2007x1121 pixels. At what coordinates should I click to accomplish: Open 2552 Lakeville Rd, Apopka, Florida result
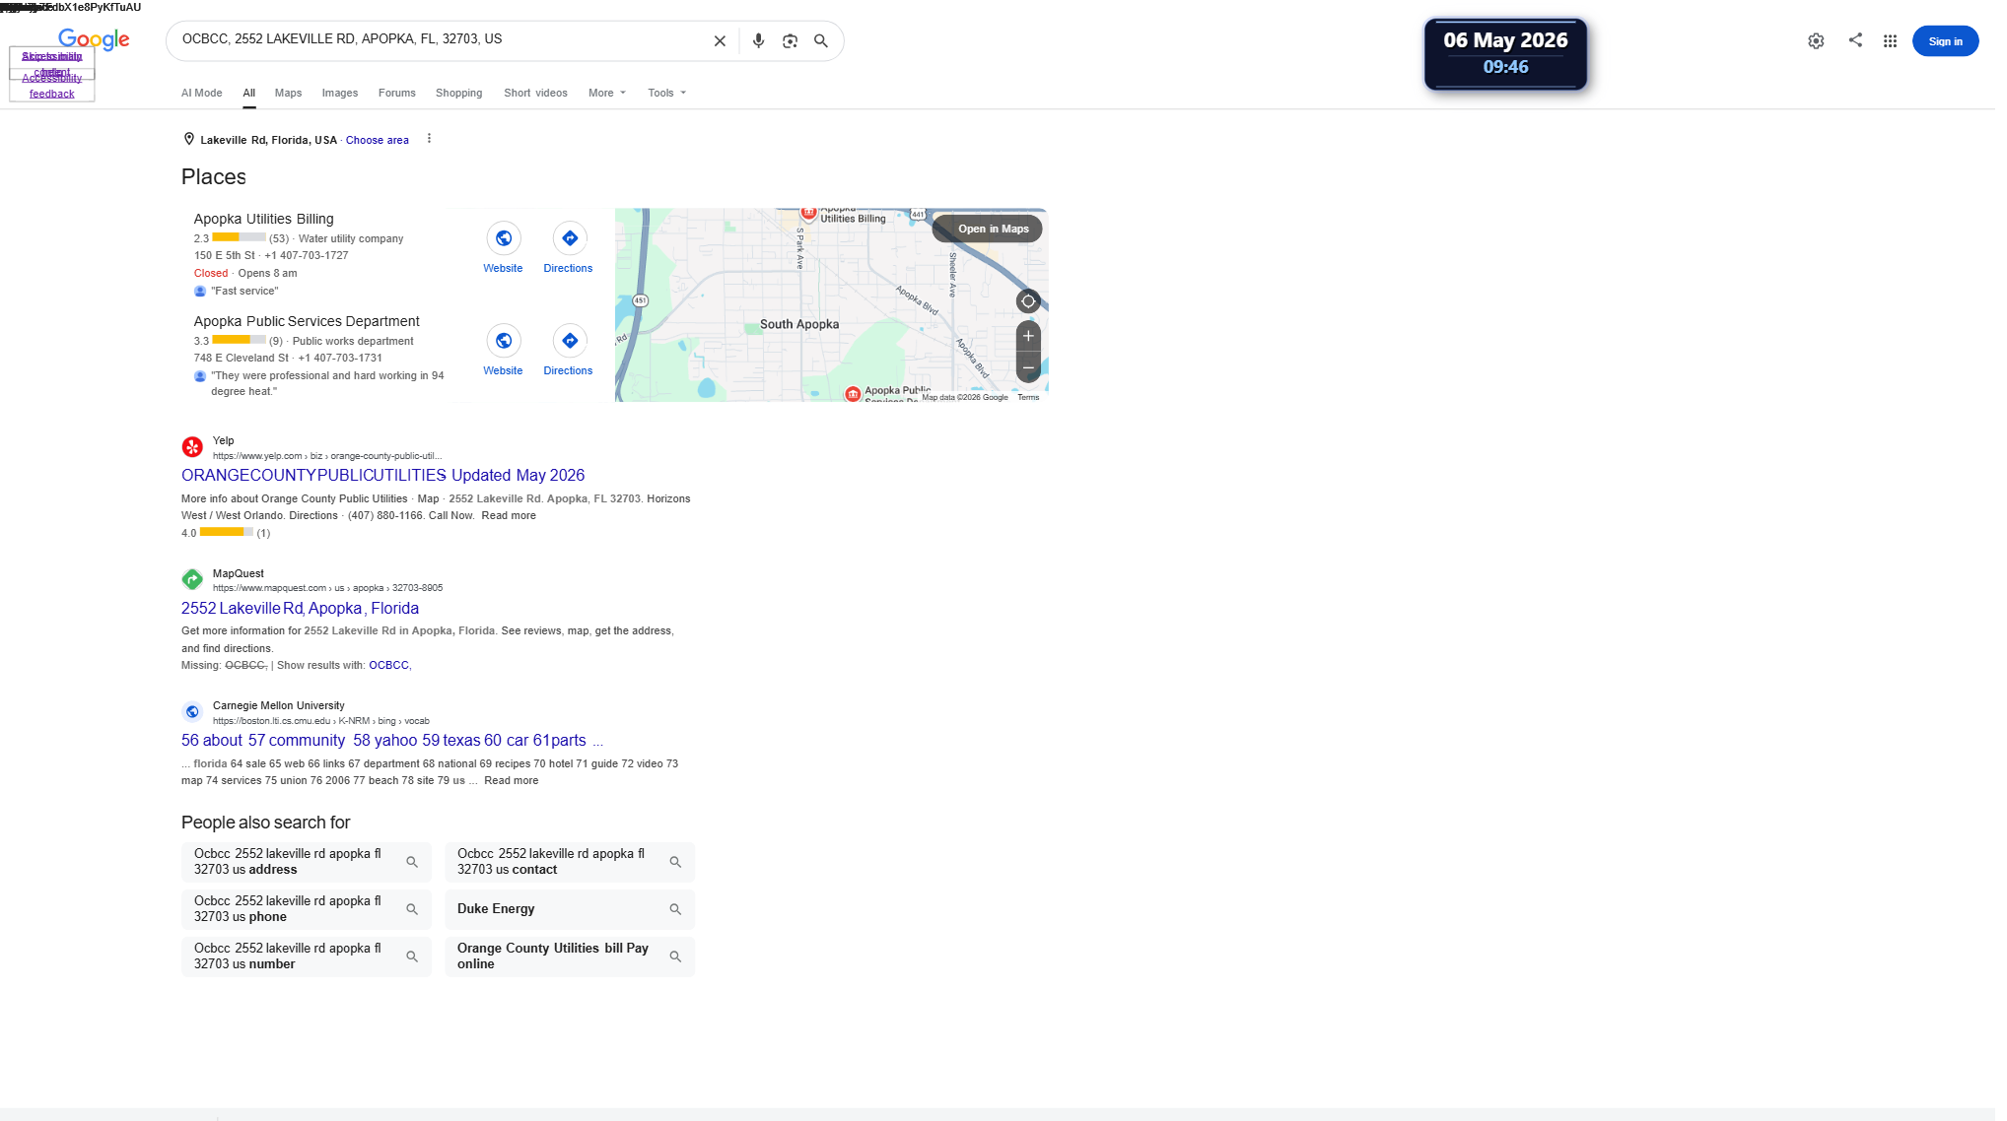click(x=300, y=609)
